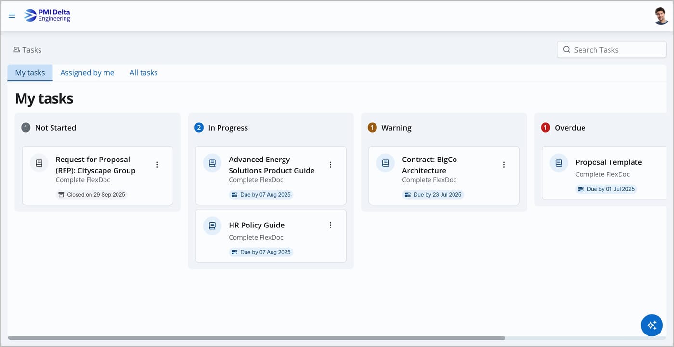This screenshot has width=674, height=347.
Task: Click the Warning column heading
Action: coord(396,128)
